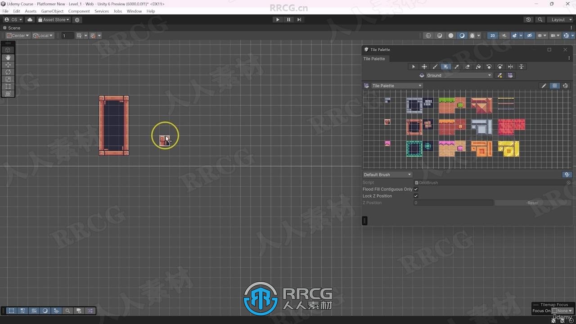Rotate tile clockwise in Tile Palette
Screen dimensions: 576x324
500,67
